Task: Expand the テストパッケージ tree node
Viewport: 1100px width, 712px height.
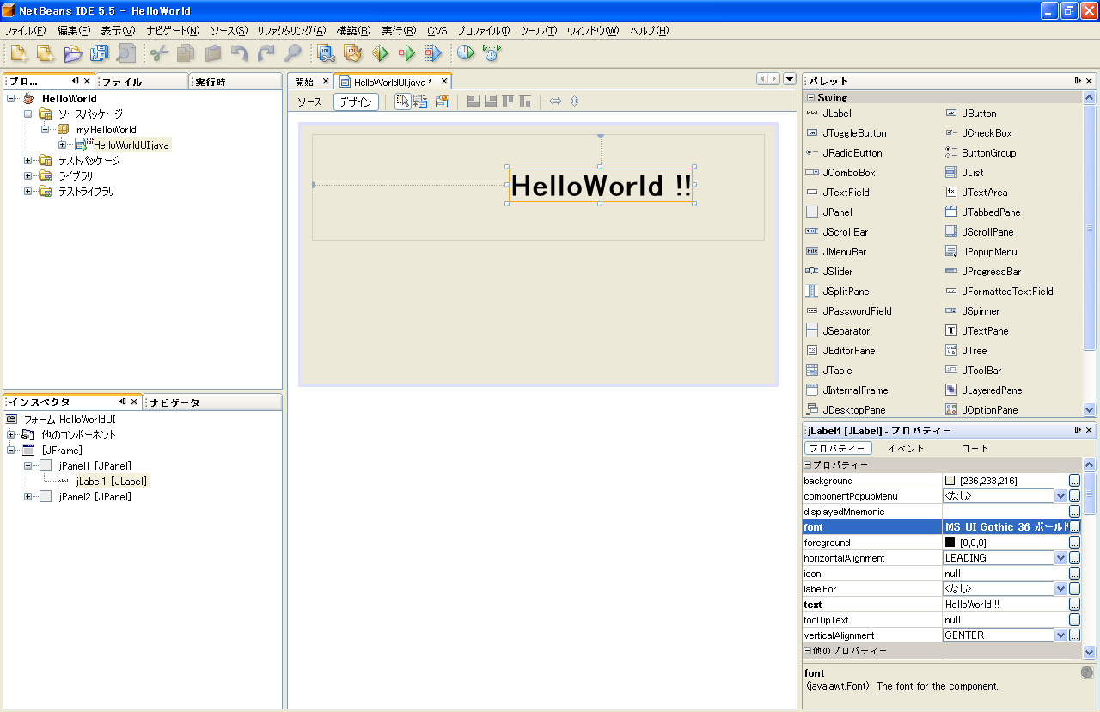Action: tap(28, 161)
